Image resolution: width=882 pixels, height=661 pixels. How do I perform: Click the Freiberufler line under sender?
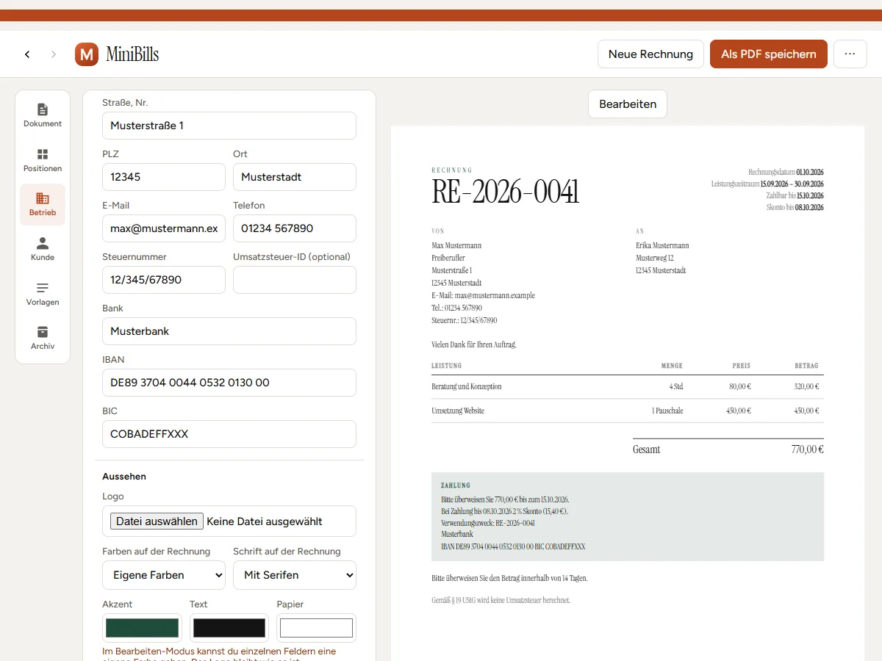tap(448, 258)
